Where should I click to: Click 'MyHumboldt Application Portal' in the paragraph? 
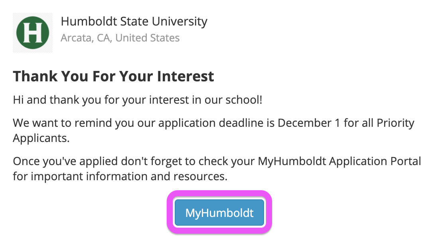[339, 161]
